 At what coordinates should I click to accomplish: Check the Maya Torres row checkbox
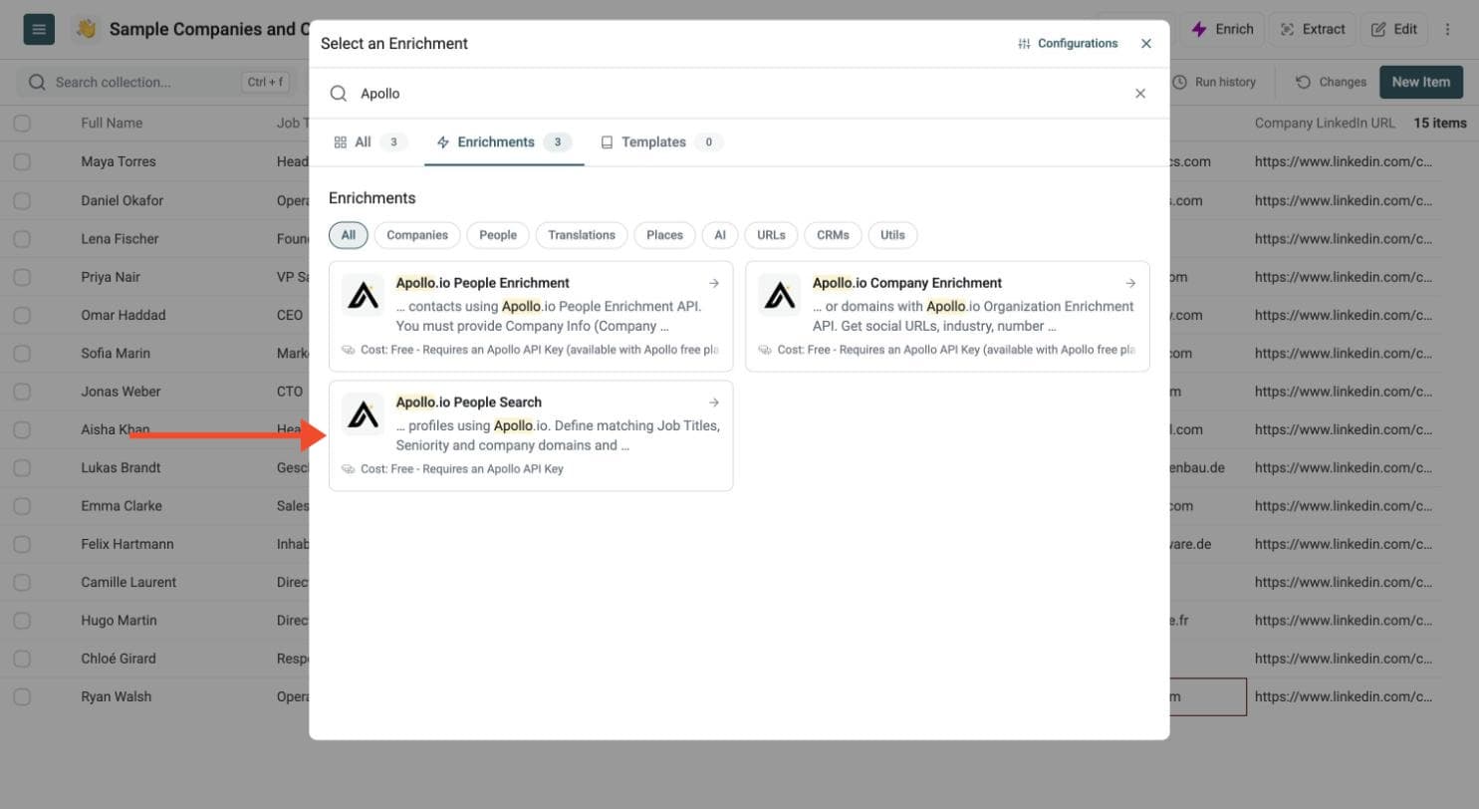pos(22,161)
